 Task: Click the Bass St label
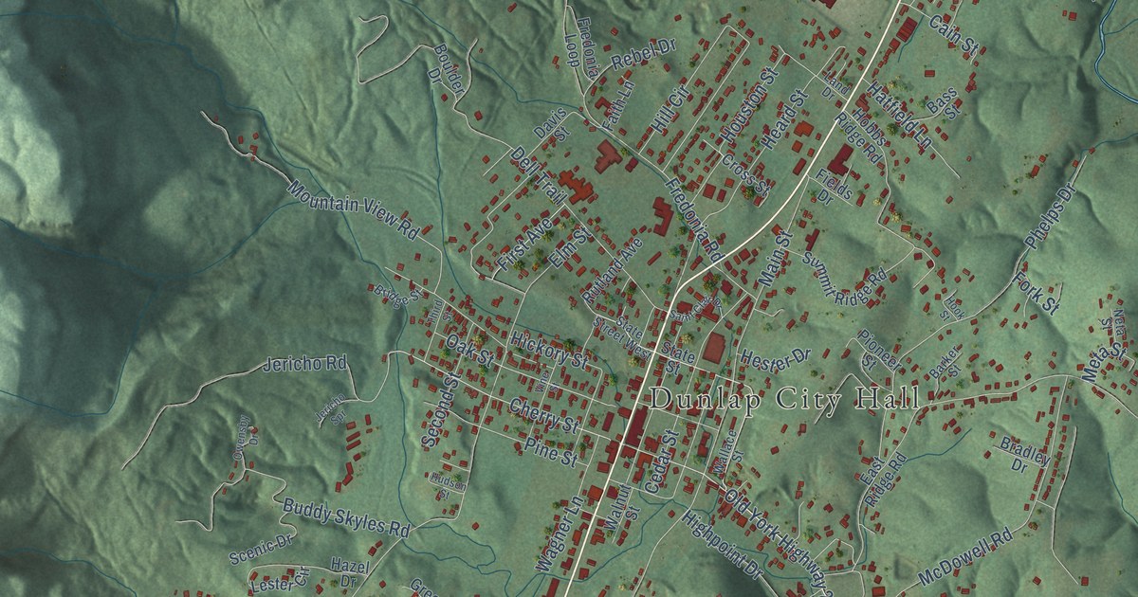tap(944, 101)
